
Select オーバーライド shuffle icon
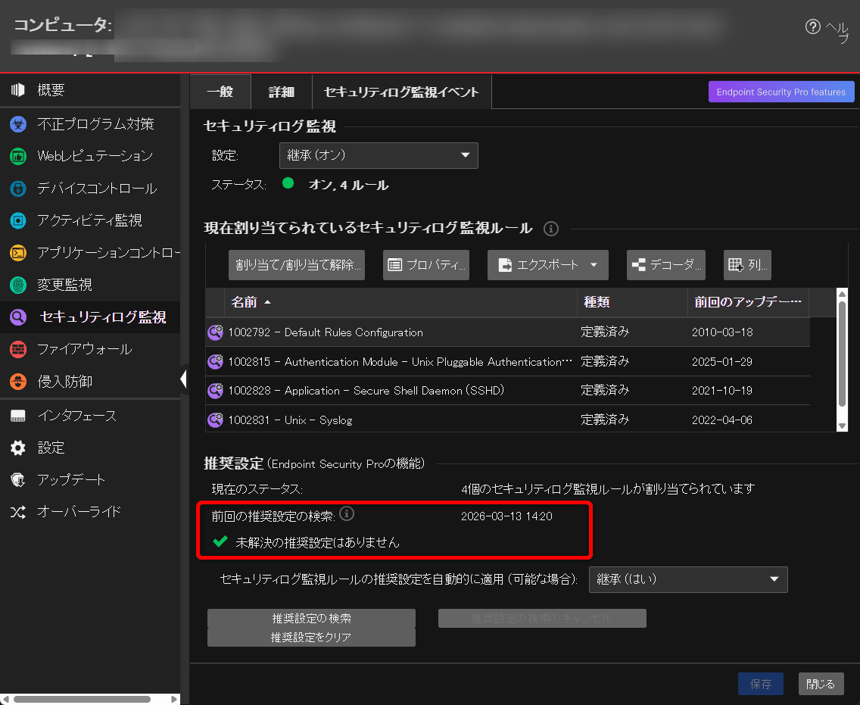tap(18, 512)
